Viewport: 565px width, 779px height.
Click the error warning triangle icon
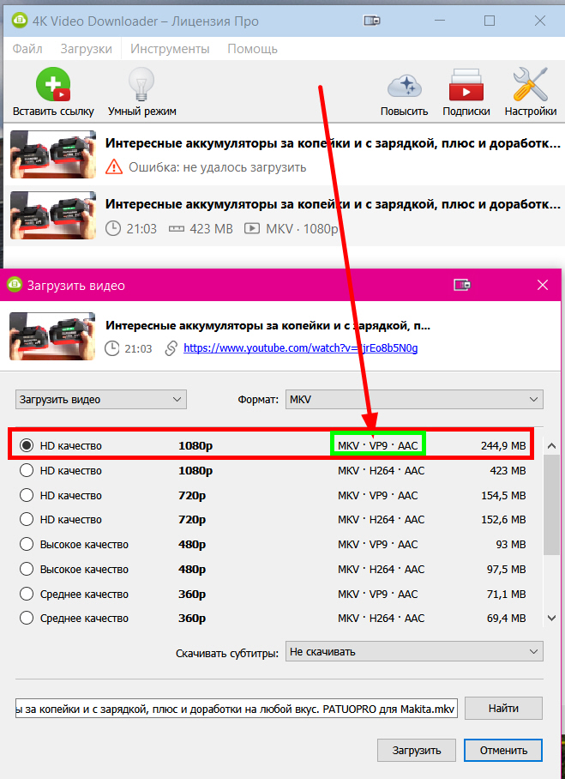tap(114, 167)
